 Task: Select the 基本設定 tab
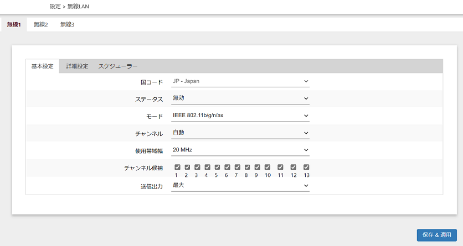(x=43, y=66)
